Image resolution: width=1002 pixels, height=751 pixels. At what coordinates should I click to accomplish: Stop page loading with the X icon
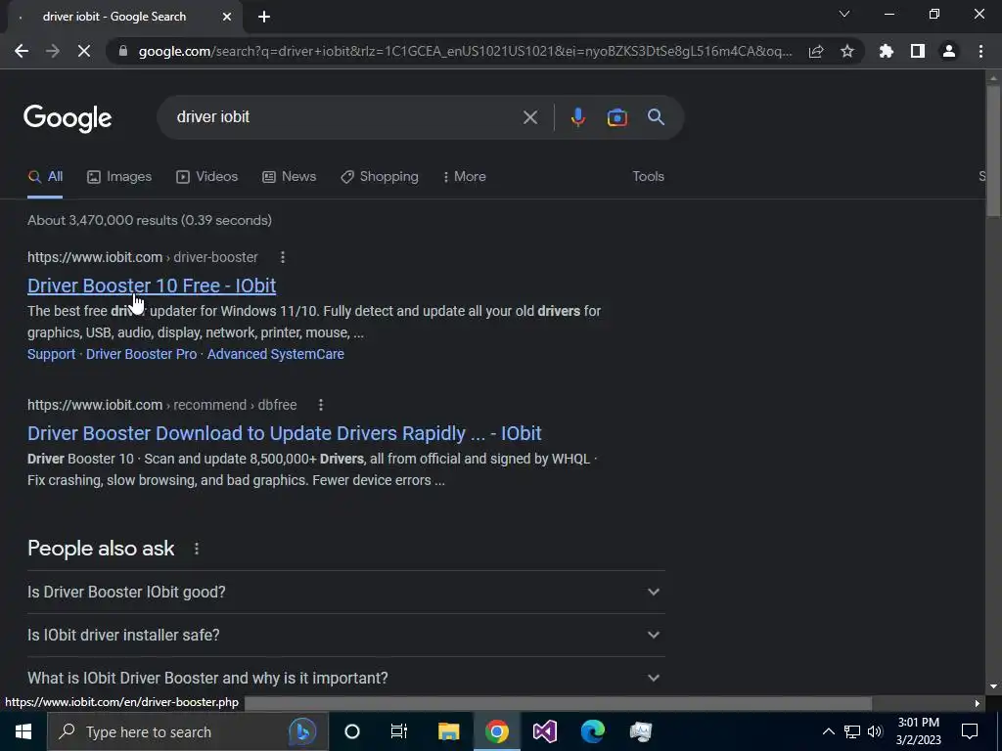(84, 51)
